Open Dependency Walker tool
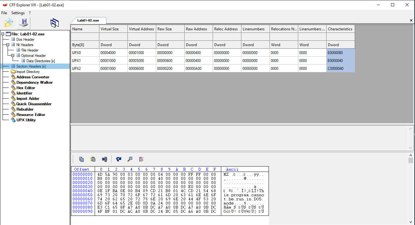The height and width of the screenshot is (225, 415). pyautogui.click(x=35, y=82)
